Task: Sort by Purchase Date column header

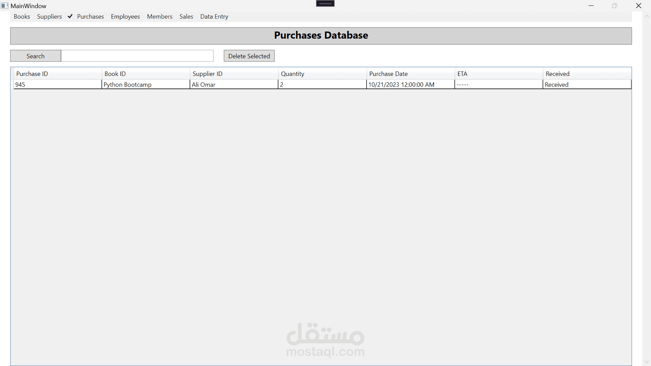Action: [x=388, y=74]
